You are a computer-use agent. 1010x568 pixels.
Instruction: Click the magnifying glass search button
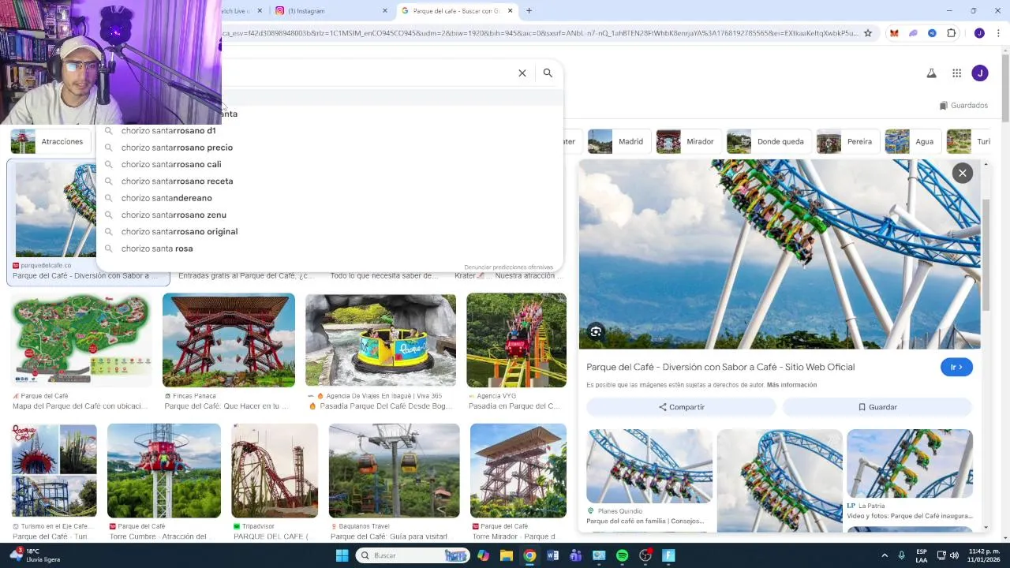548,73
